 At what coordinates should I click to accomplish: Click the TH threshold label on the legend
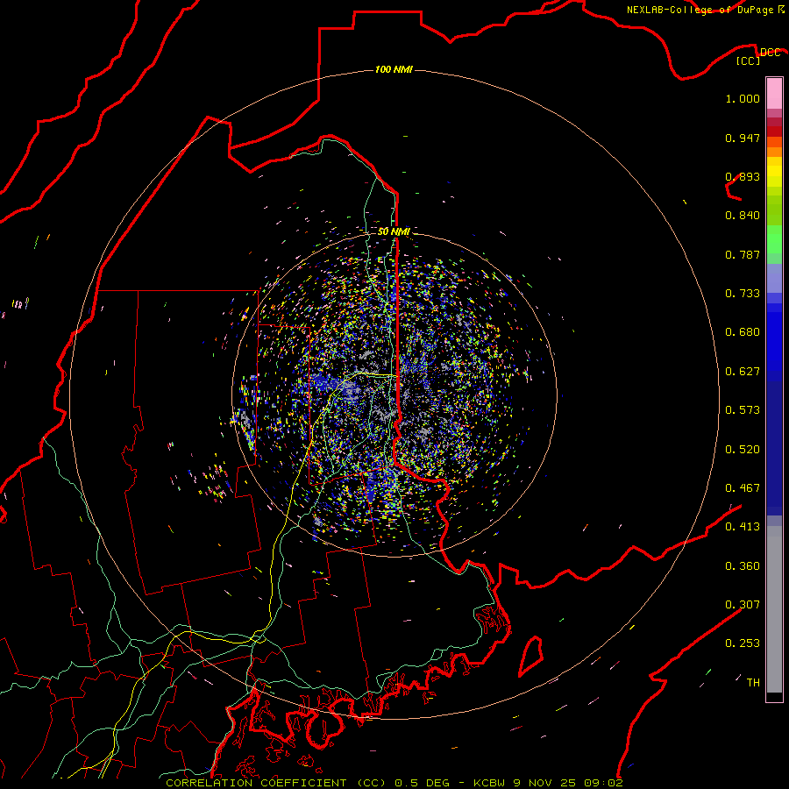(x=753, y=683)
